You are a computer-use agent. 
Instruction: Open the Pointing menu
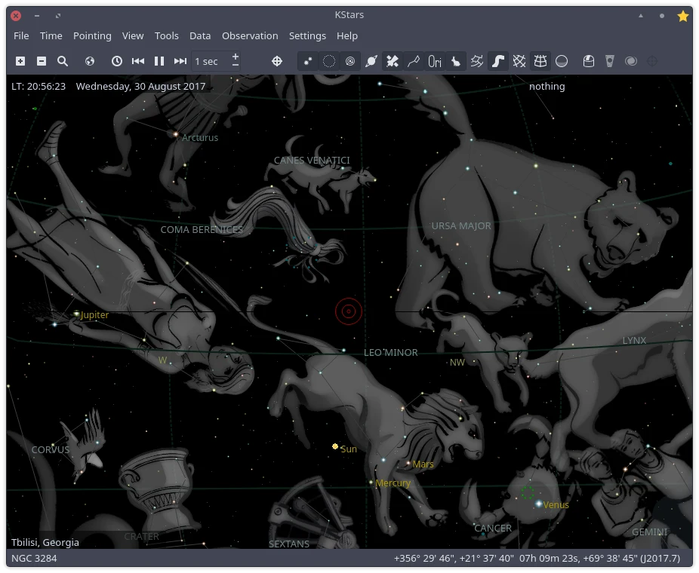coord(92,35)
